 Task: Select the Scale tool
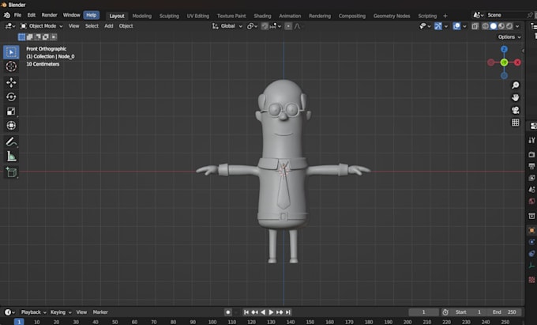pos(11,111)
